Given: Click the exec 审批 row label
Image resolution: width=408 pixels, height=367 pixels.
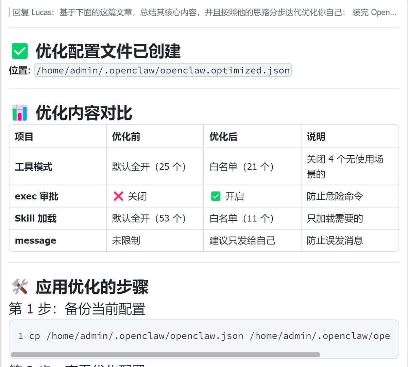Looking at the screenshot, I should (36, 196).
